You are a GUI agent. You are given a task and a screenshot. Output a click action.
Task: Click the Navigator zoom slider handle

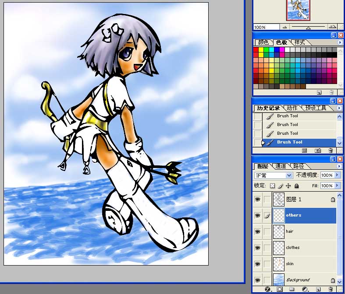pos(309,28)
